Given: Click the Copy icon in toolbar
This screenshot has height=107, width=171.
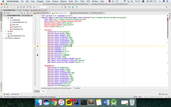Looking at the screenshot, I should (x=21, y=7).
